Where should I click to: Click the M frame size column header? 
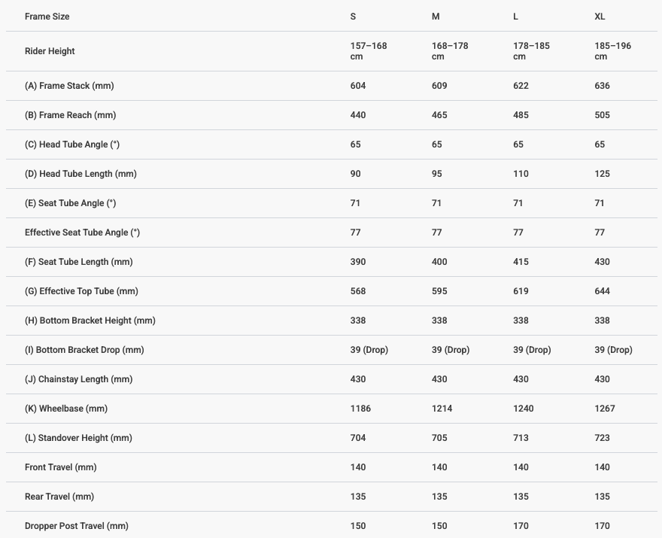pos(436,17)
